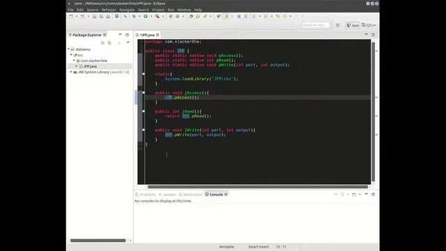446x251 pixels.
Task: Toggle Link with Editor in Package Explorer
Action: coord(109,43)
